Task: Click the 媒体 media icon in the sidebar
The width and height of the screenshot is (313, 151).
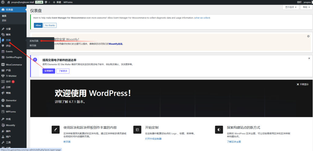Action: [x=3, y=35]
